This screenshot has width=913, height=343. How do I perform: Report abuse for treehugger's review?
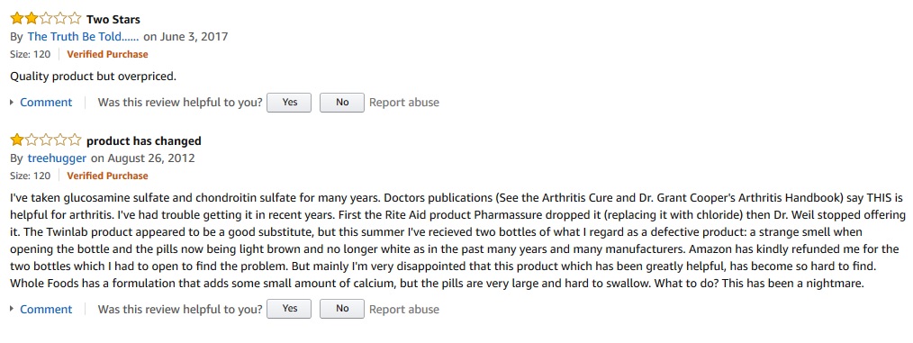404,309
